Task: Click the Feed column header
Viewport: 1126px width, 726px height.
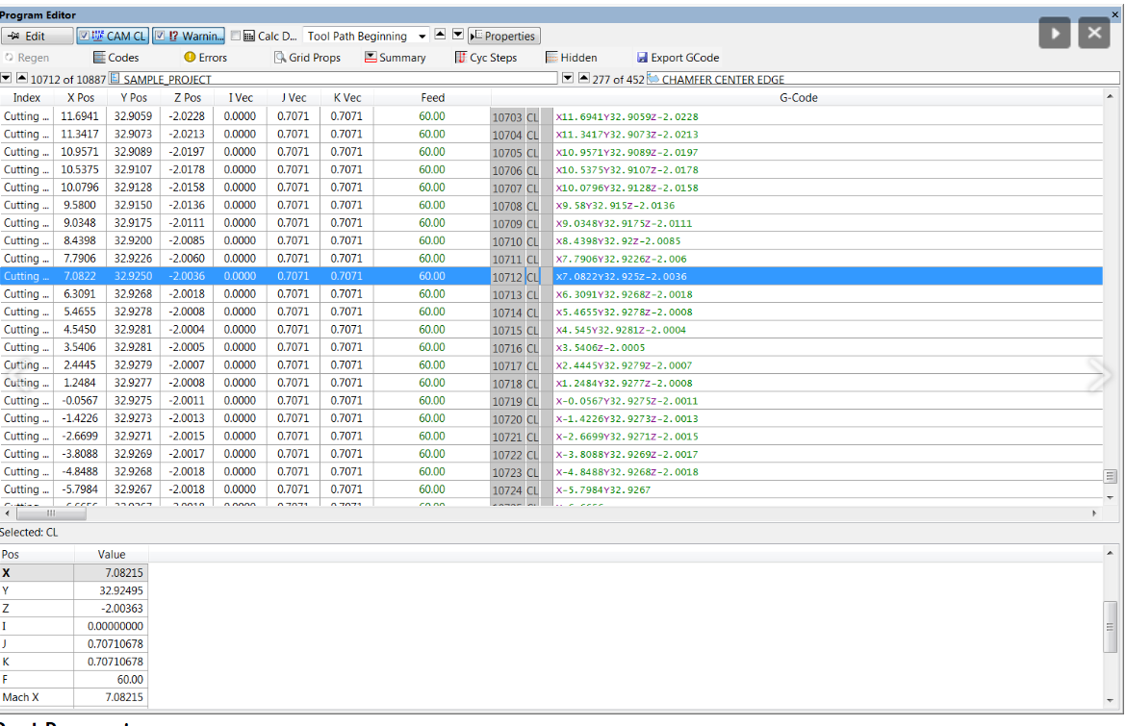Action: click(432, 97)
